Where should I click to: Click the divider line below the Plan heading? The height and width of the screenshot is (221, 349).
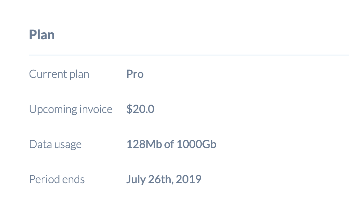pos(189,55)
